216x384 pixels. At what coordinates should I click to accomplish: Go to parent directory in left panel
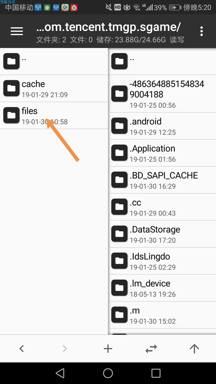[x=54, y=61]
